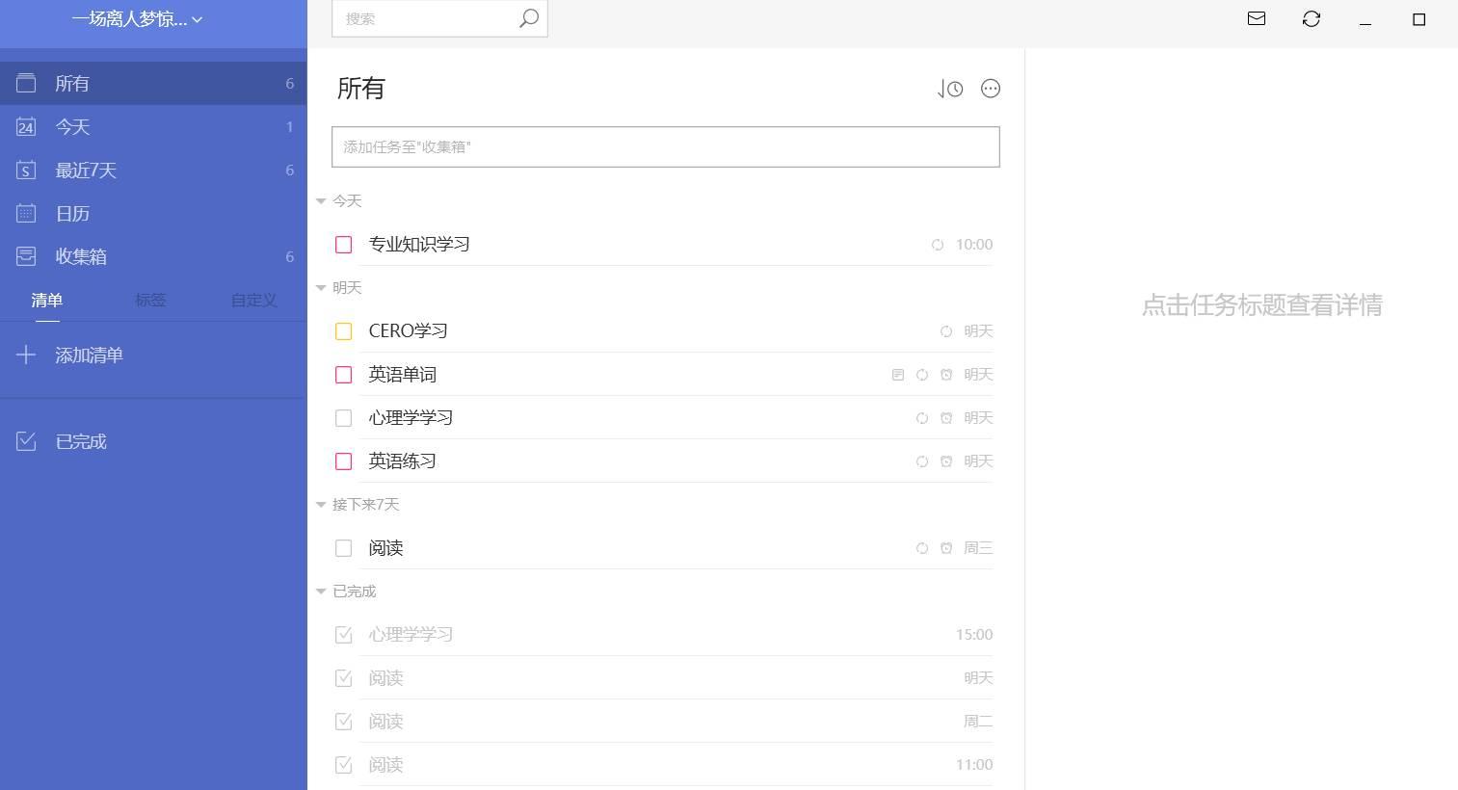1458x790 pixels.
Task: Open sort by time icon
Action: (950, 89)
